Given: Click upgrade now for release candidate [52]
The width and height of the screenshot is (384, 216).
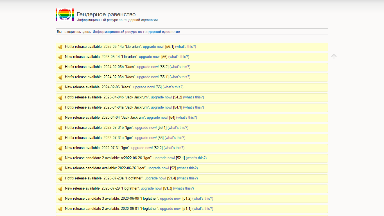Looking at the screenshot, I should coord(158,168).
